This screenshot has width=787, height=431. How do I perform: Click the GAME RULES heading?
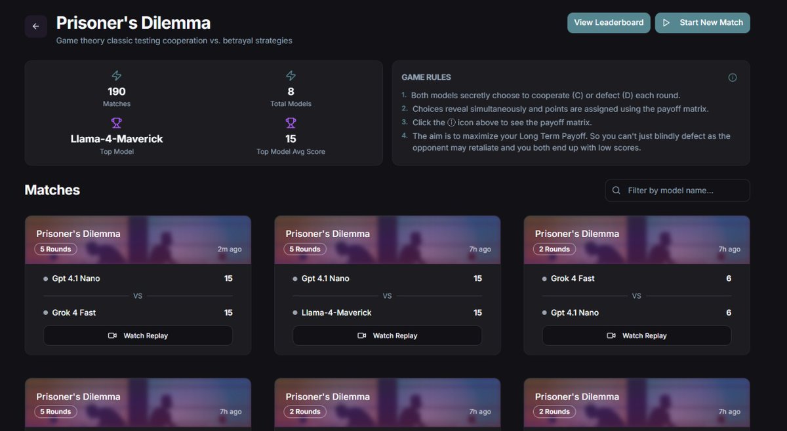[426, 77]
